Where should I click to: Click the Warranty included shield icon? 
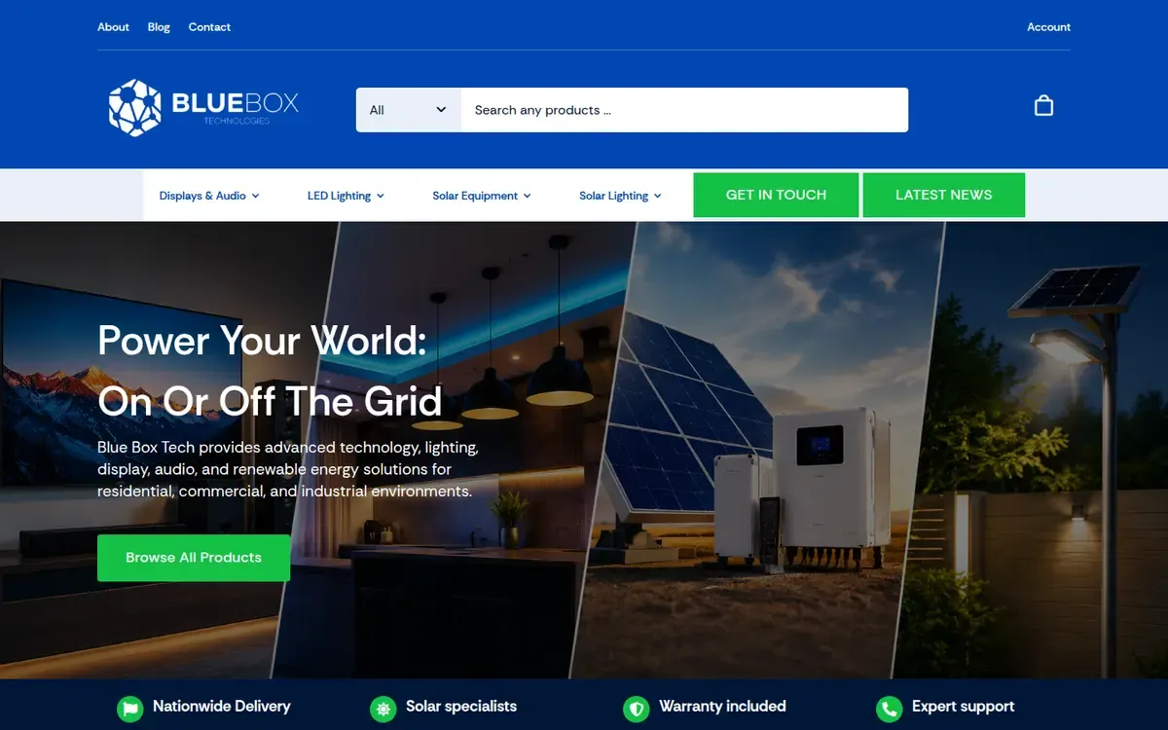click(x=636, y=709)
